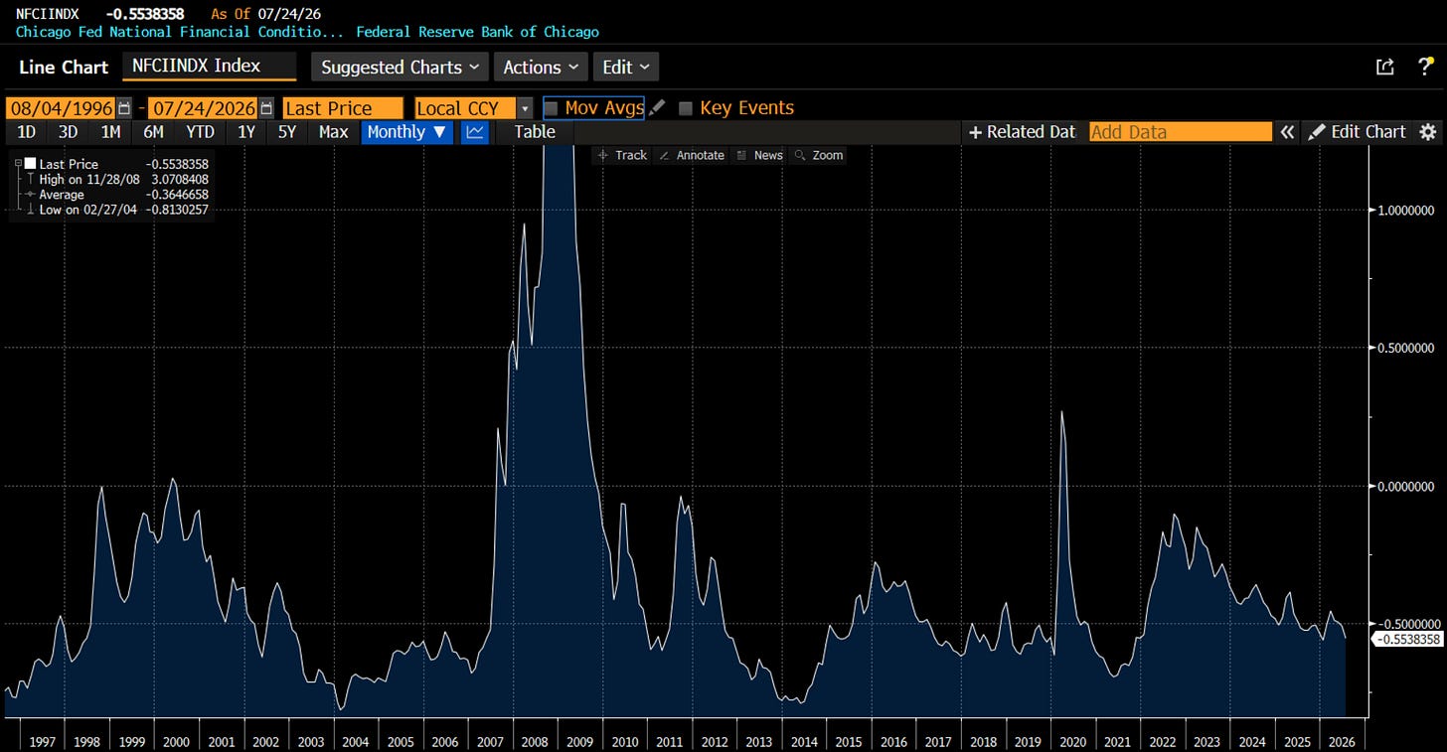Switch to Table view
Viewport: 1447px width, 752px height.
click(535, 132)
